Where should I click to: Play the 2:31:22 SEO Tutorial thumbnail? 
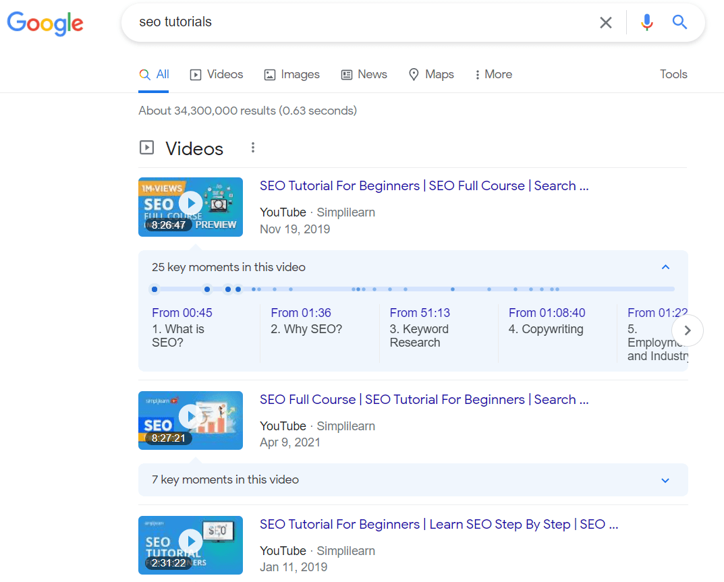190,541
